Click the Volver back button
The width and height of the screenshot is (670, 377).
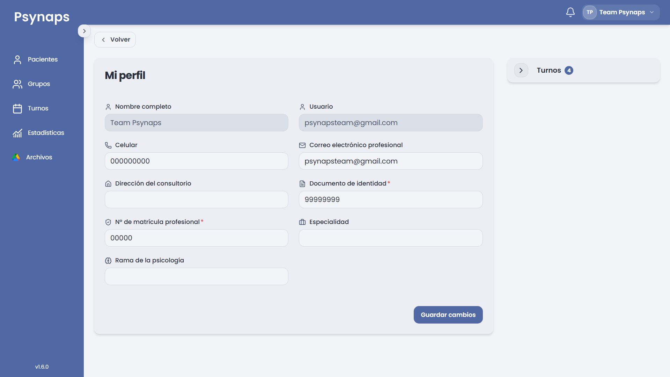pos(115,39)
